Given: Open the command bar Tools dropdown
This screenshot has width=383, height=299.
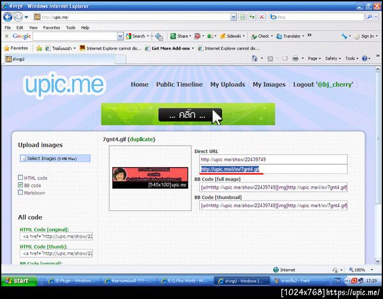Looking at the screenshot, I should (352, 59).
